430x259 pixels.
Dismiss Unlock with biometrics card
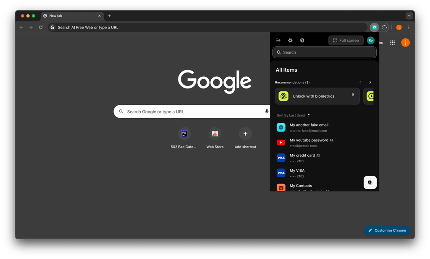pyautogui.click(x=353, y=94)
